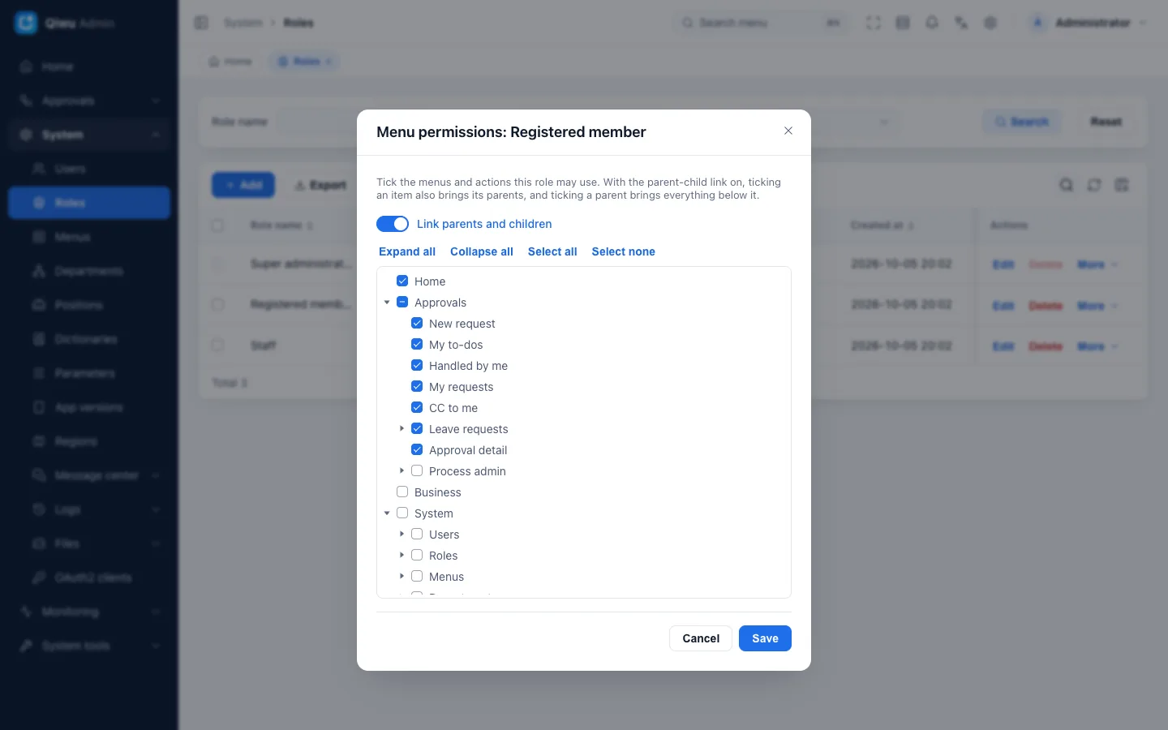Check the System checkbox in tree

[x=402, y=513]
